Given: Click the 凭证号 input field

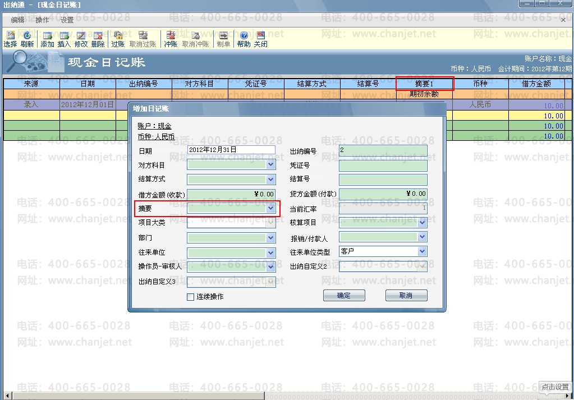Looking at the screenshot, I should point(383,165).
